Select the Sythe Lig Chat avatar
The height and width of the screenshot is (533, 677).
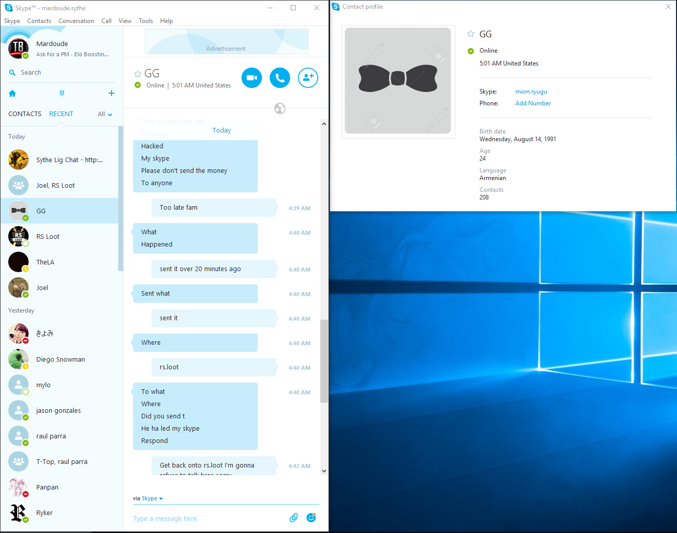pyautogui.click(x=18, y=160)
